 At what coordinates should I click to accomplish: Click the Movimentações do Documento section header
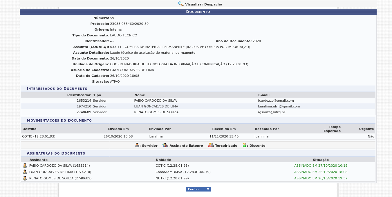click(59, 120)
